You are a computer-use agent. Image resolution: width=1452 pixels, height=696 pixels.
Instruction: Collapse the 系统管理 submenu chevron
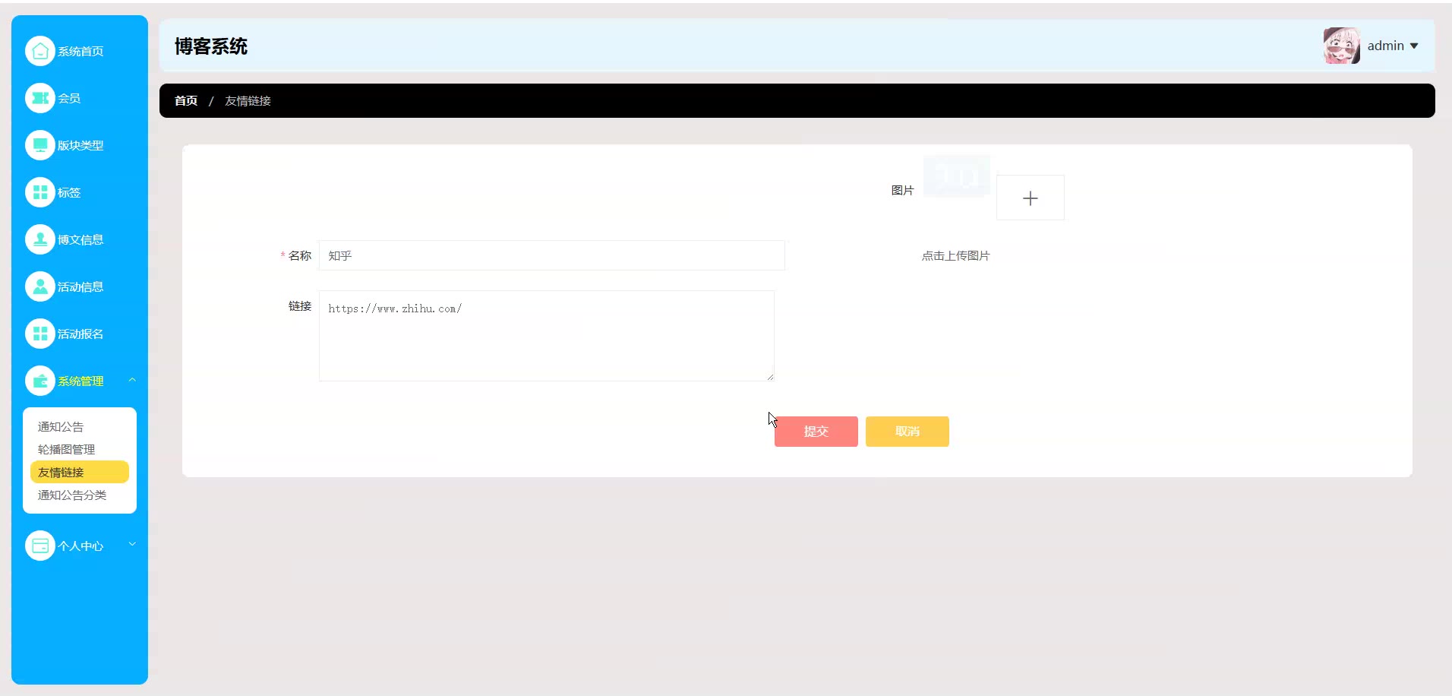tap(132, 380)
